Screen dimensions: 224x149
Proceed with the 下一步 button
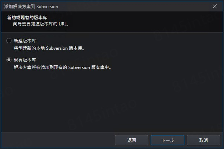tap(167, 140)
